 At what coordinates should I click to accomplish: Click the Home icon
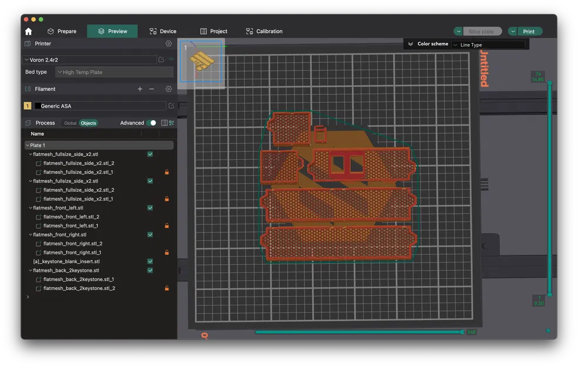tap(28, 31)
